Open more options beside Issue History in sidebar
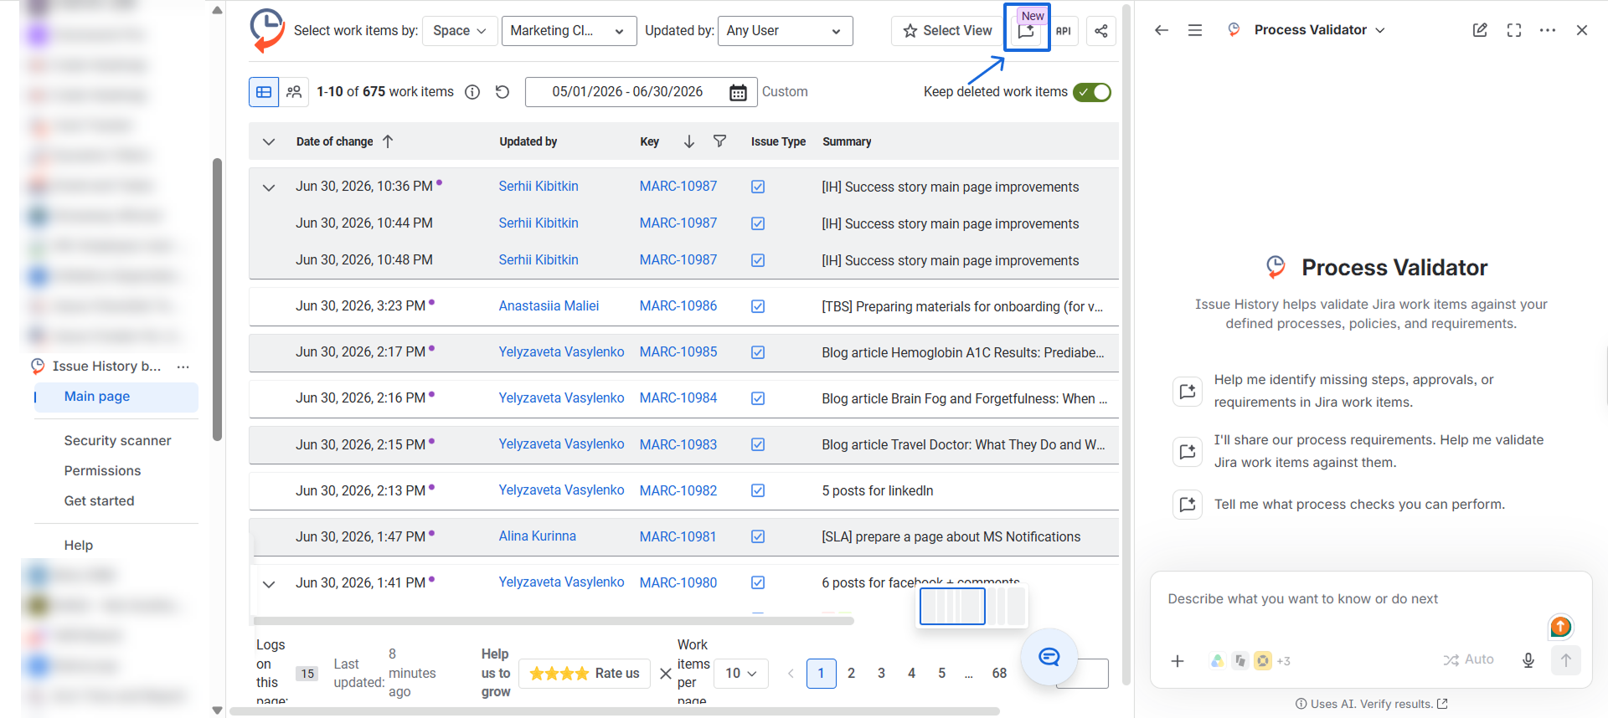Image resolution: width=1608 pixels, height=718 pixels. point(183,367)
